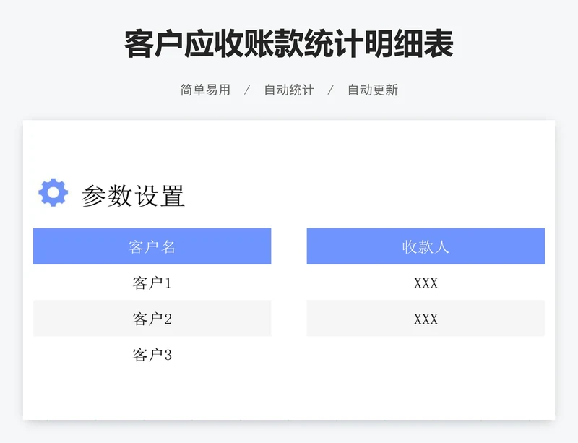Click the 客户3 entry
The image size is (578, 443).
click(152, 355)
